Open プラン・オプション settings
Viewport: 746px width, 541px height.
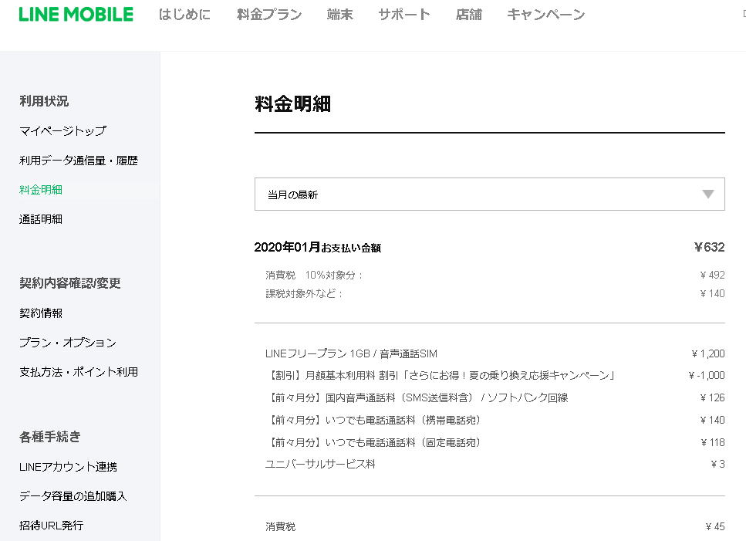[x=68, y=343]
